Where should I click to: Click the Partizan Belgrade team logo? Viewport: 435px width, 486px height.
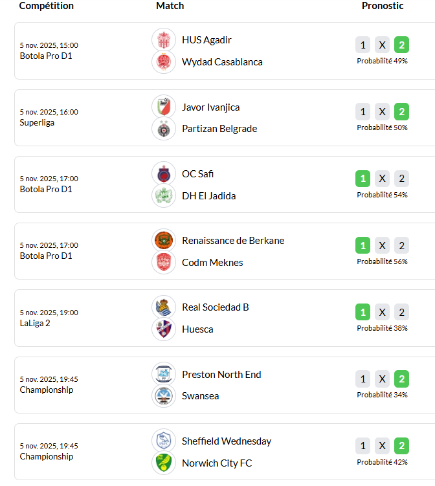[164, 129]
